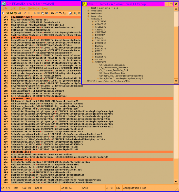
Task: Click the Zoom out magnifier icon
Action: [x=76, y=13]
